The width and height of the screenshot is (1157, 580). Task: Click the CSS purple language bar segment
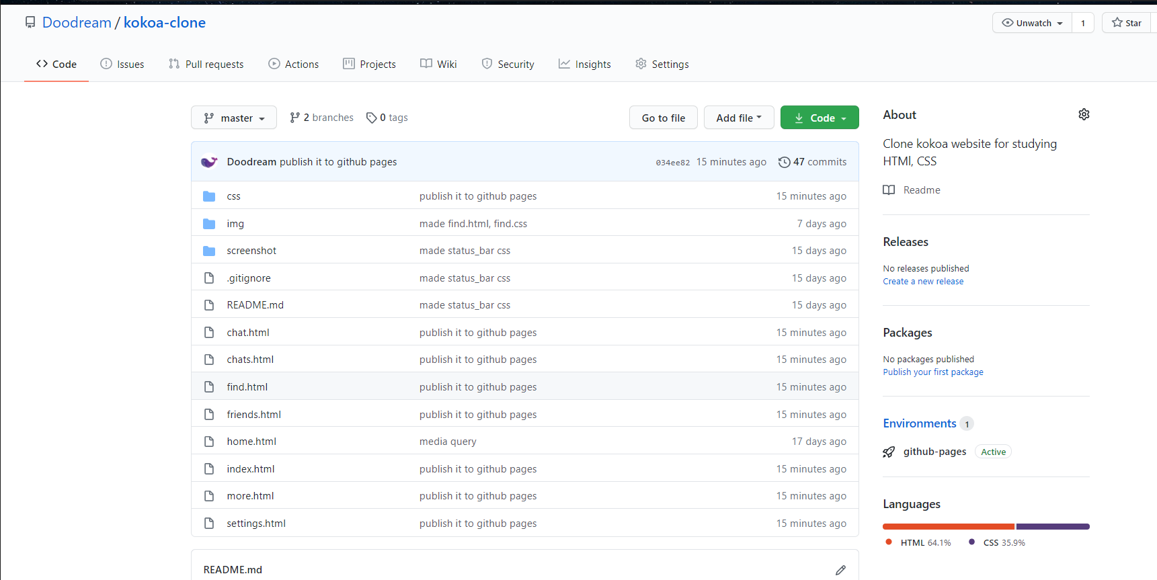click(1053, 527)
